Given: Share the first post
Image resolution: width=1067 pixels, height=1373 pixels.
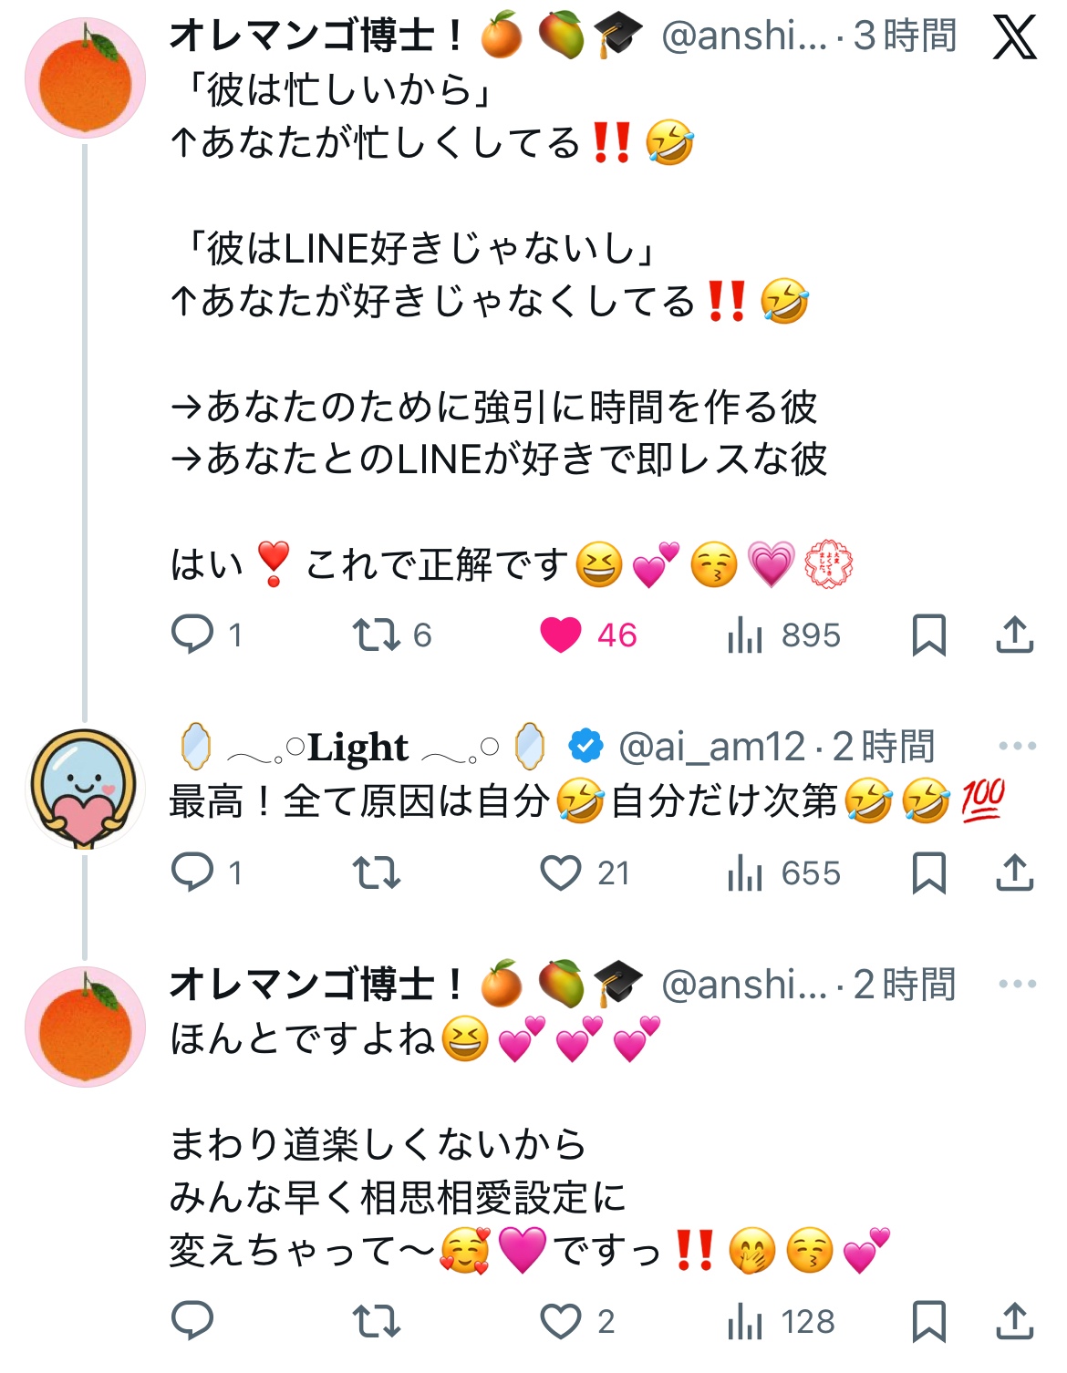Looking at the screenshot, I should [1014, 635].
